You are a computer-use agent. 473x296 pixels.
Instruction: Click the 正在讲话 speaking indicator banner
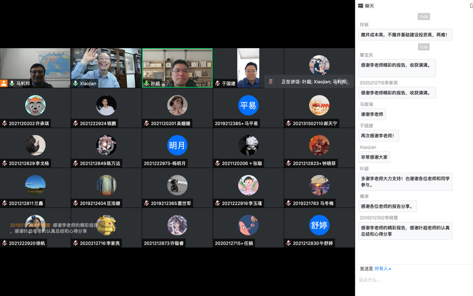point(314,81)
